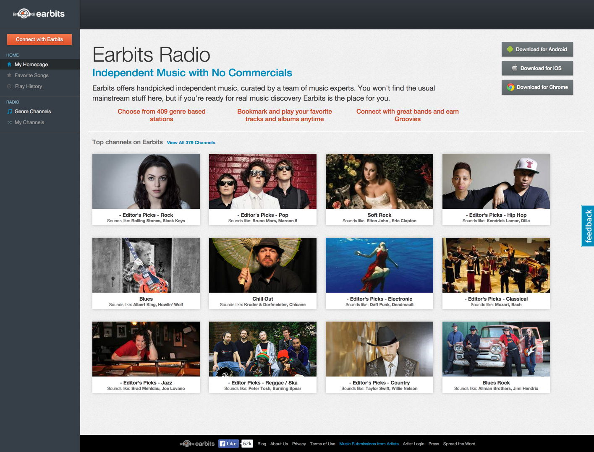Click the home icon beside My Homepage
This screenshot has height=452, width=594.
pyautogui.click(x=9, y=65)
